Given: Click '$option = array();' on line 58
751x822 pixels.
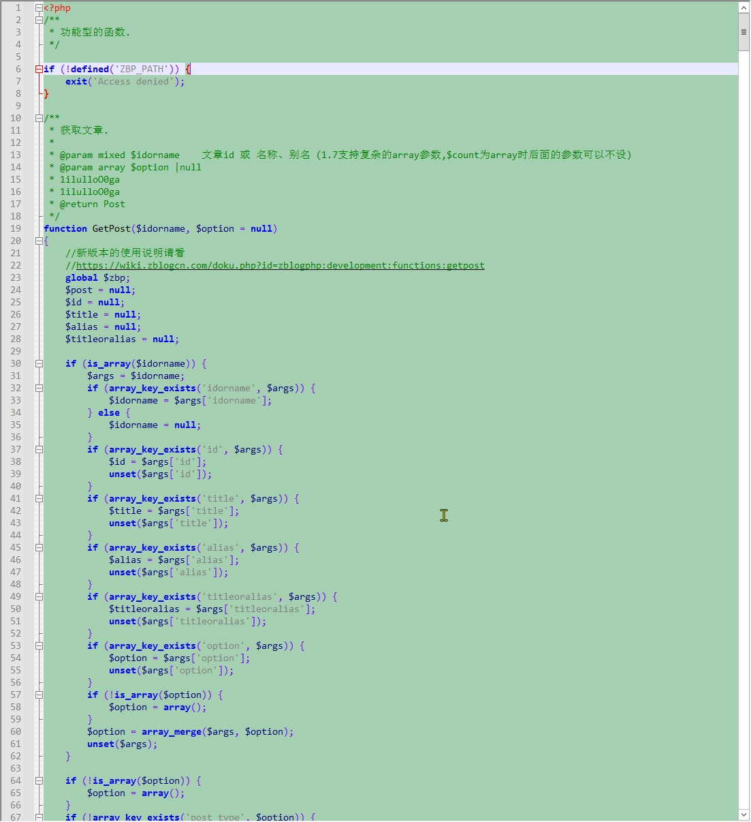Looking at the screenshot, I should tap(158, 707).
